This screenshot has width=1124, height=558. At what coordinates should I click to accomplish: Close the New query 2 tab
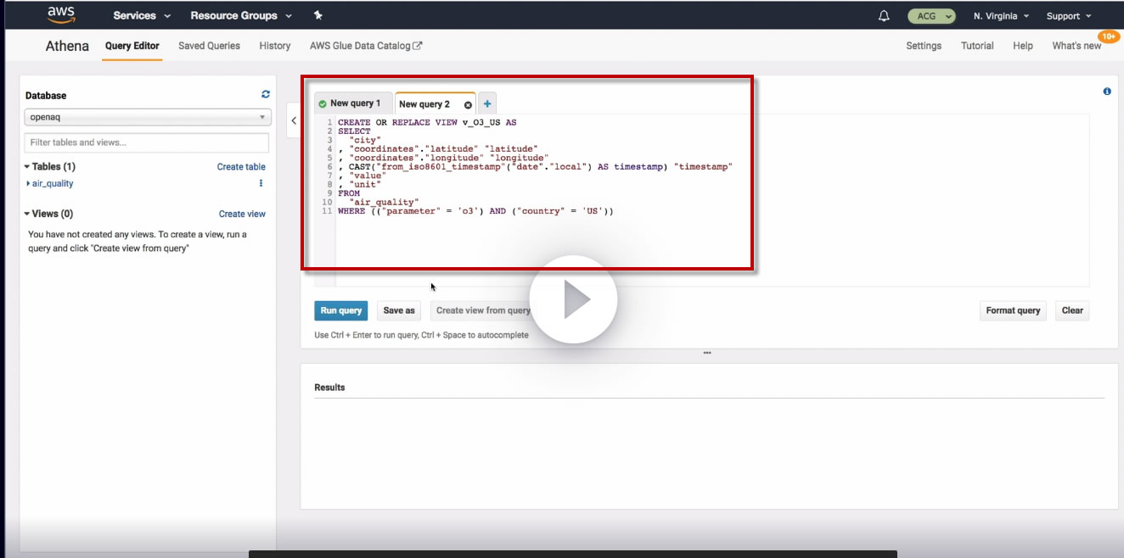(468, 104)
